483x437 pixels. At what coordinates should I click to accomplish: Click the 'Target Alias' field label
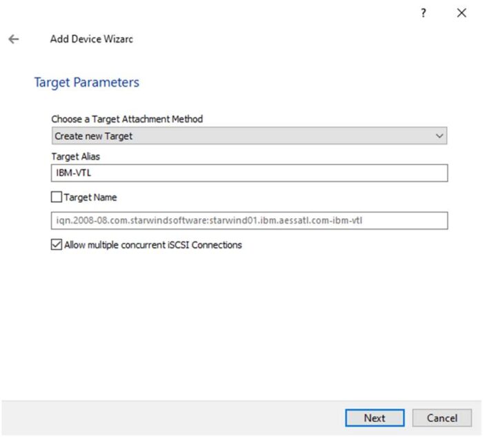click(x=75, y=157)
